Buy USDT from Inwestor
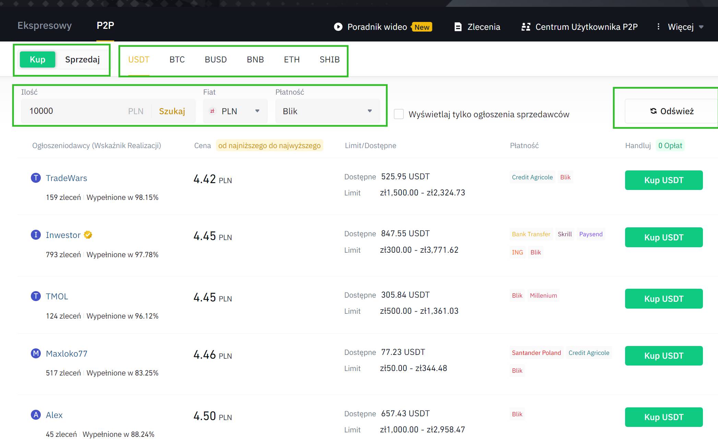Viewport: 718px width, 442px height. coord(664,237)
